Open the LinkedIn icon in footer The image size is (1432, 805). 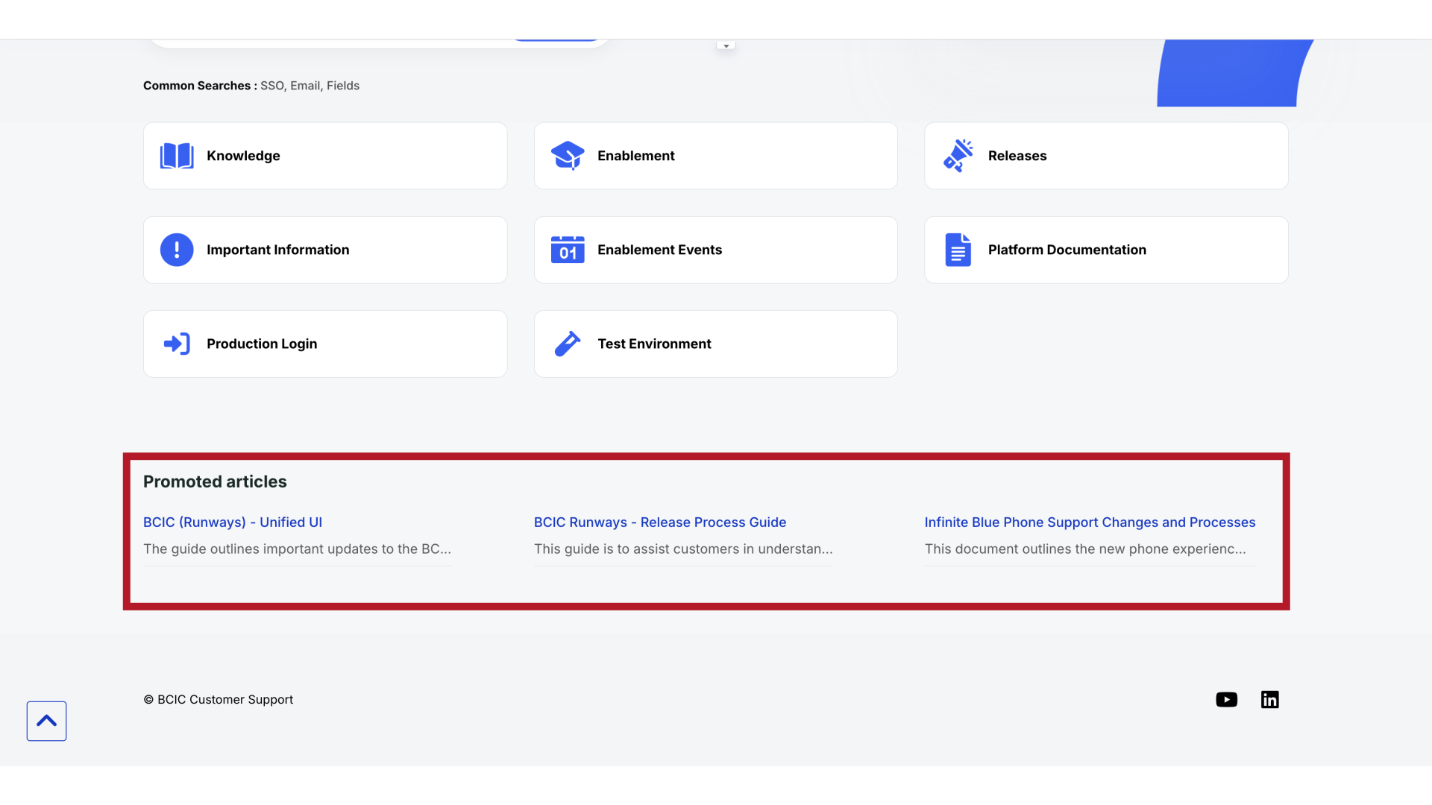[x=1269, y=699]
